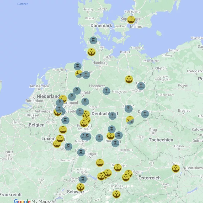Click the blue Steinkauz marker over Dresden
This screenshot has width=203, height=203.
pos(145,114)
